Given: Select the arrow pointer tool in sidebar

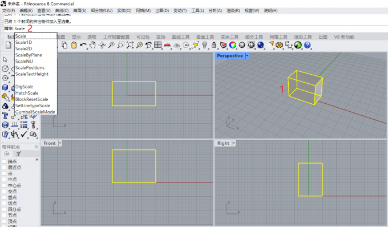Looking at the screenshot, I should pyautogui.click(x=5, y=59).
